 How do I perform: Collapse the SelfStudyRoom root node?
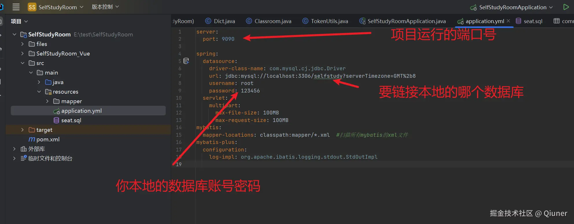(14, 34)
